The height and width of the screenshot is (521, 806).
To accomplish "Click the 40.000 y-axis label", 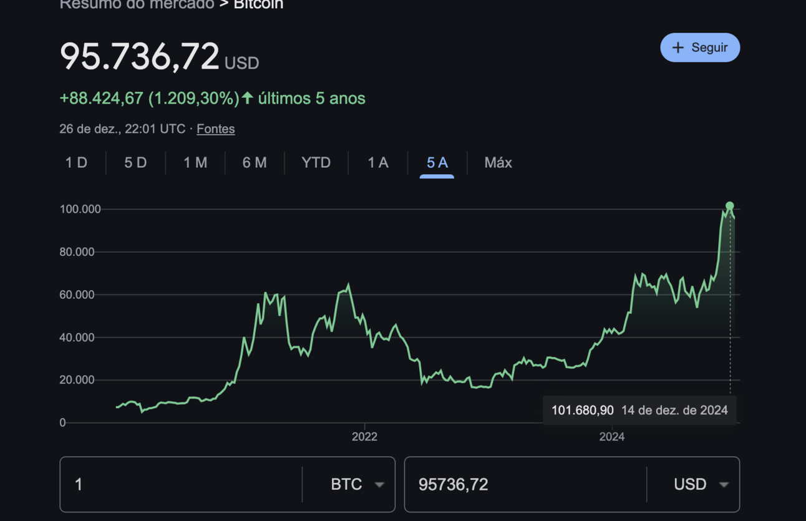I will pyautogui.click(x=77, y=338).
